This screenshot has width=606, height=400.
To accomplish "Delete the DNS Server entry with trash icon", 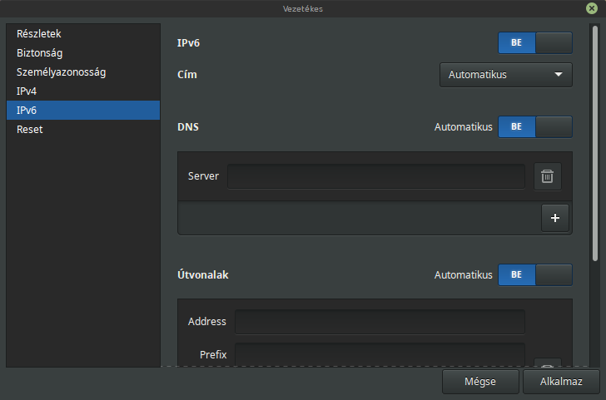I will (547, 176).
